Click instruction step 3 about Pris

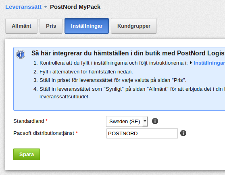click(110, 80)
